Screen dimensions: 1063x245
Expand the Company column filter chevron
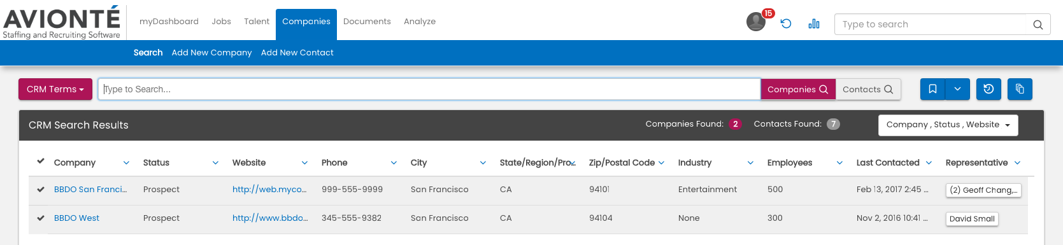126,163
